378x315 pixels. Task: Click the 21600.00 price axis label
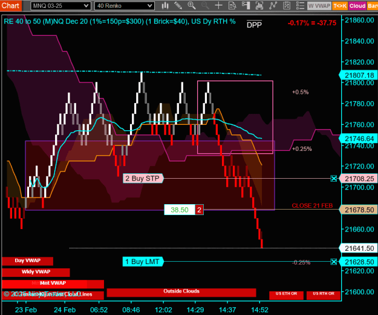(359, 292)
